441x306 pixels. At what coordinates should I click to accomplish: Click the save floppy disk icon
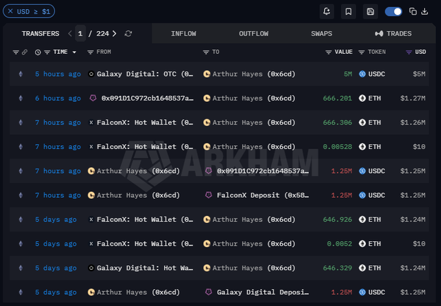[370, 11]
